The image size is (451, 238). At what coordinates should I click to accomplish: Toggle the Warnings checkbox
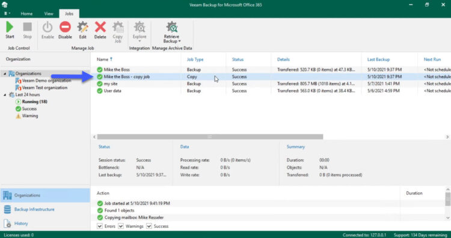click(121, 226)
